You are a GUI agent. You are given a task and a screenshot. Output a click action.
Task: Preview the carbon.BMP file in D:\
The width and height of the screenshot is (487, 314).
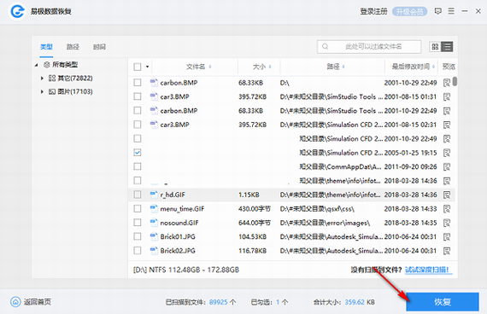coord(447,83)
